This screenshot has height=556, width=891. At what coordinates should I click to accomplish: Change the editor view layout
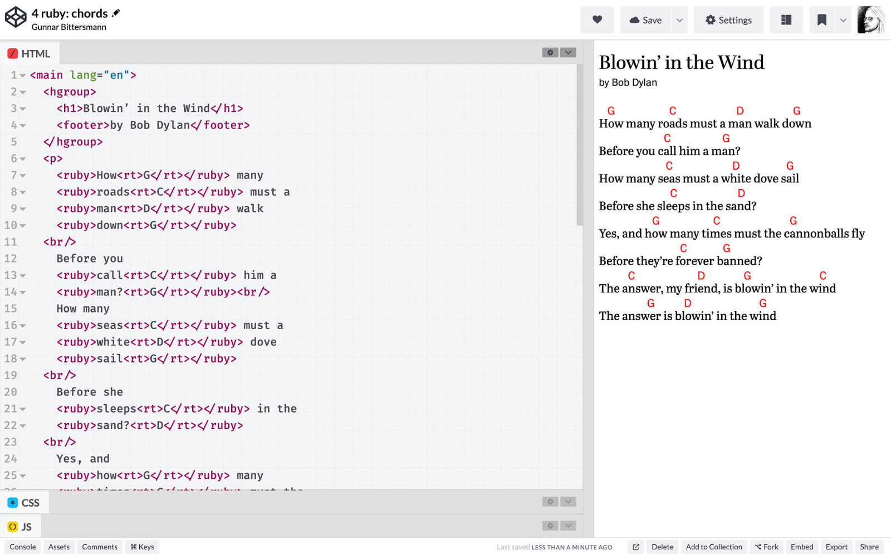786,20
